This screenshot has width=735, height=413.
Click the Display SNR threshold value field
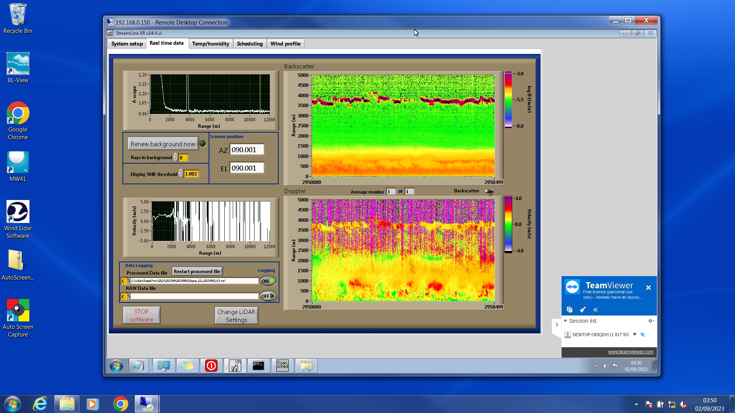(191, 174)
